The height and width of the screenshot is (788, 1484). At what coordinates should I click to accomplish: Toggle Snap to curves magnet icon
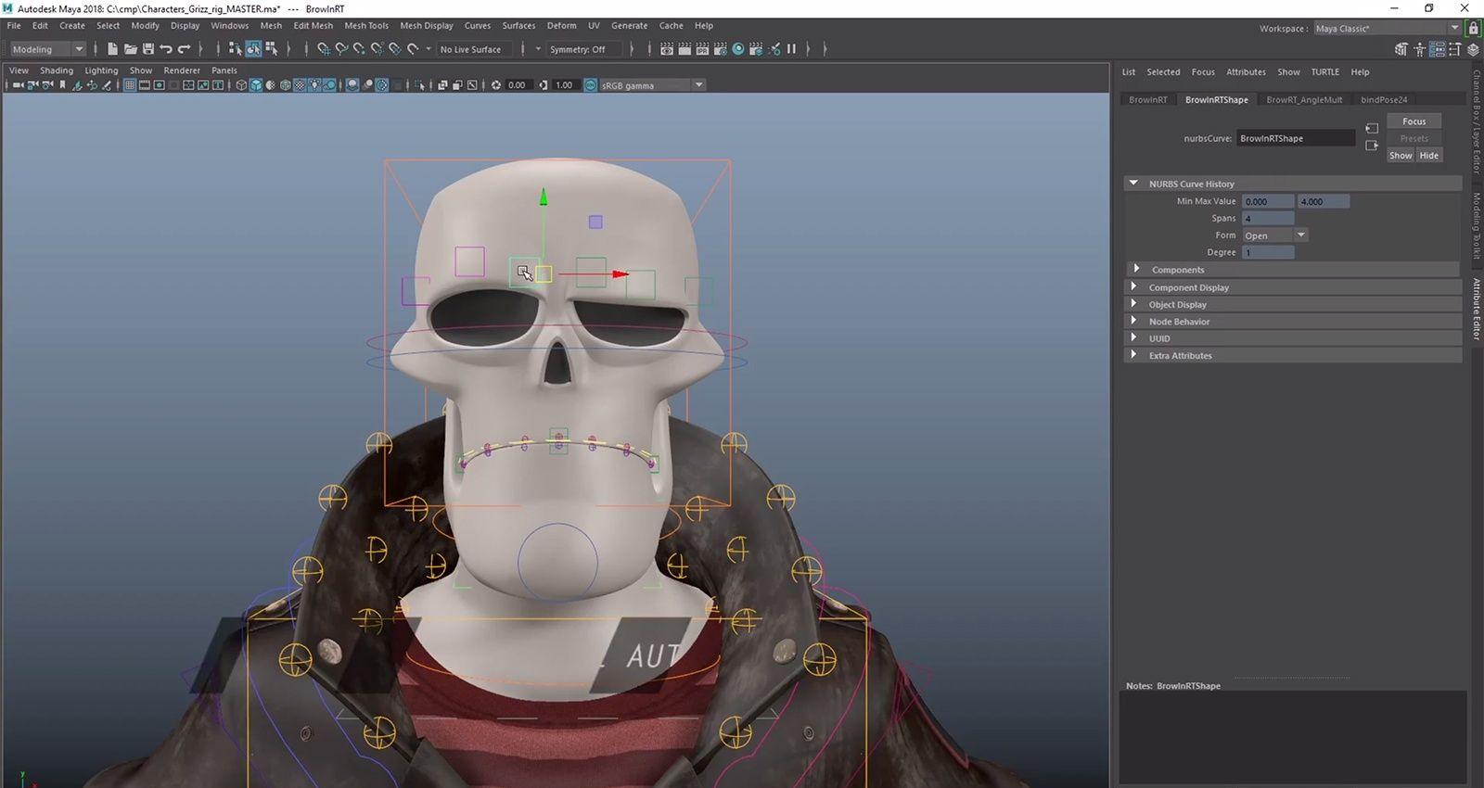(341, 49)
